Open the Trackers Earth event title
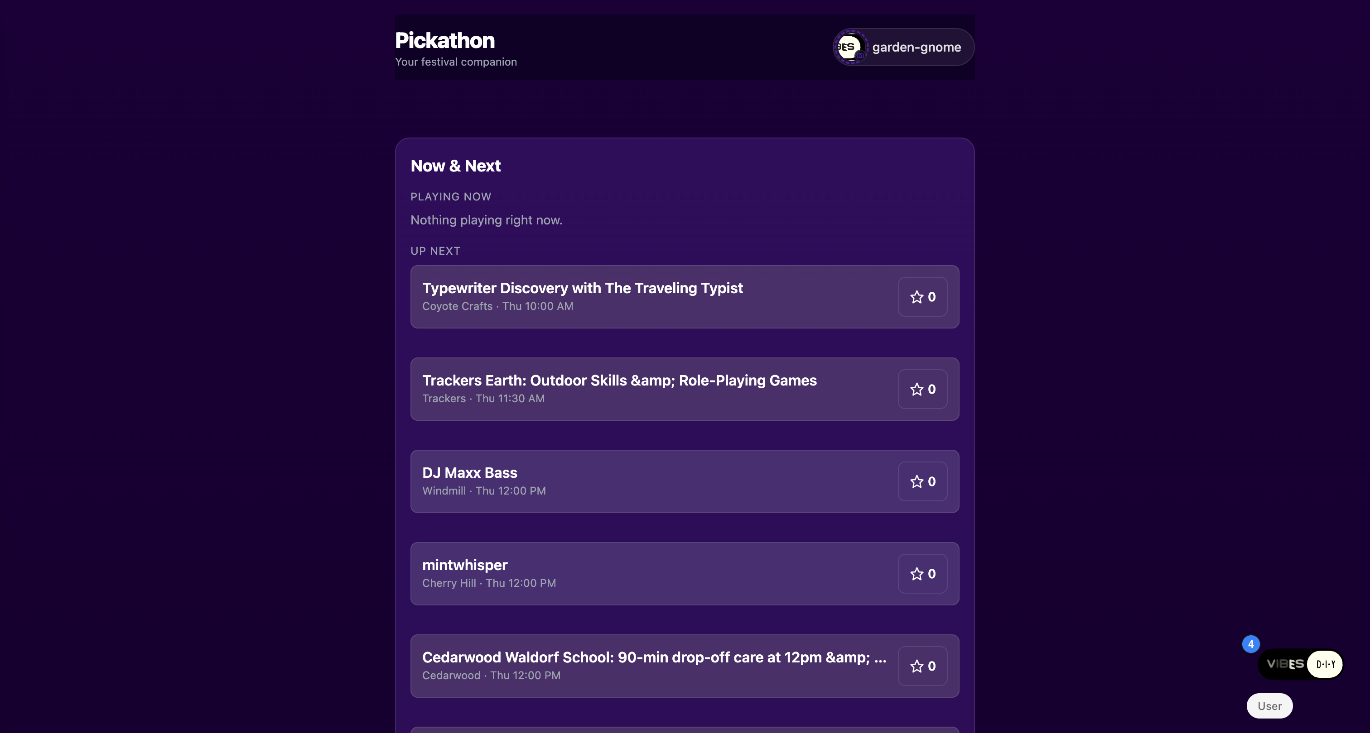 [x=619, y=381]
